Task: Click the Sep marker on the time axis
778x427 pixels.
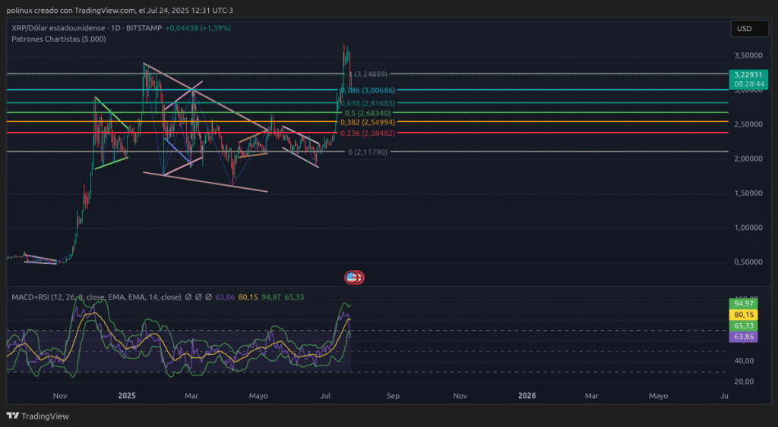Action: coord(393,396)
